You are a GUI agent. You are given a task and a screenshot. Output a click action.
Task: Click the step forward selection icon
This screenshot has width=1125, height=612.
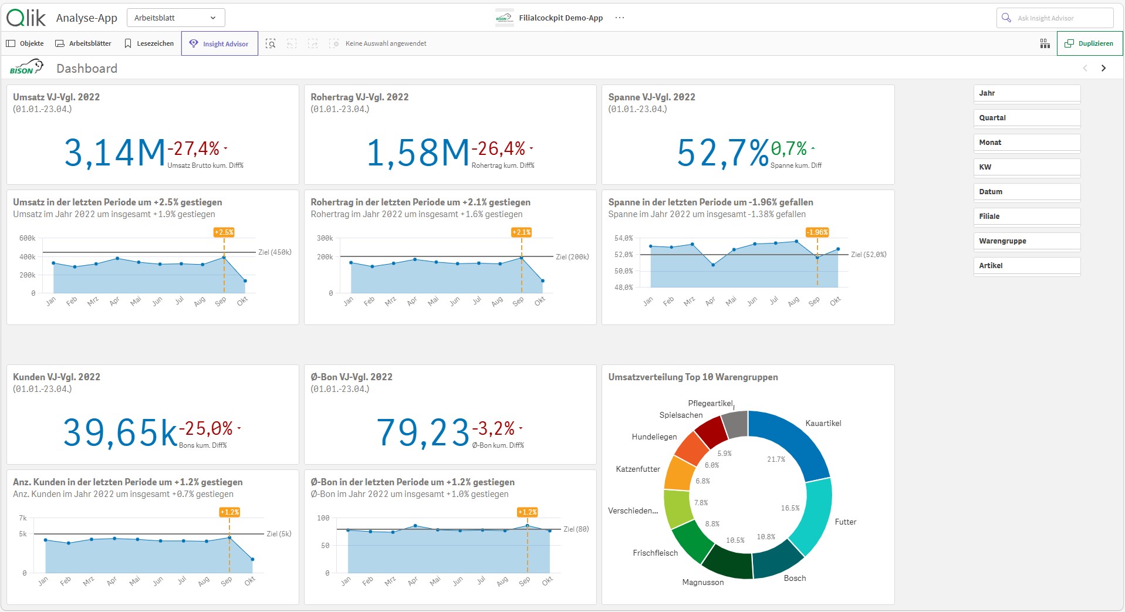coord(313,43)
